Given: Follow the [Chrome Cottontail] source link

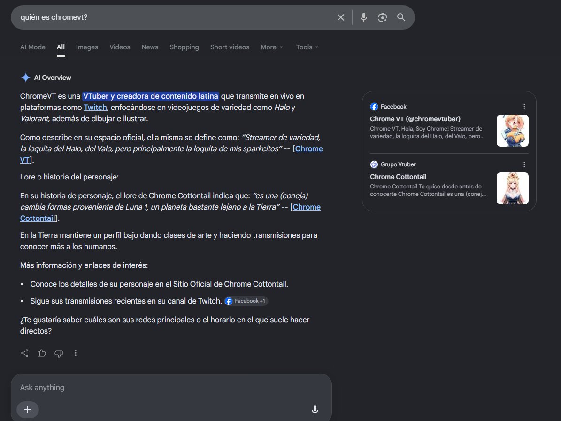Looking at the screenshot, I should pyautogui.click(x=306, y=207).
